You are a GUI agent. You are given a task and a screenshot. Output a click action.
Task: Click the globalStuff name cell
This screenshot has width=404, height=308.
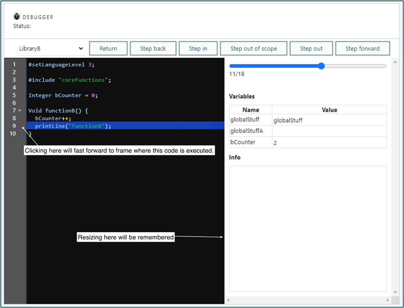(251, 120)
